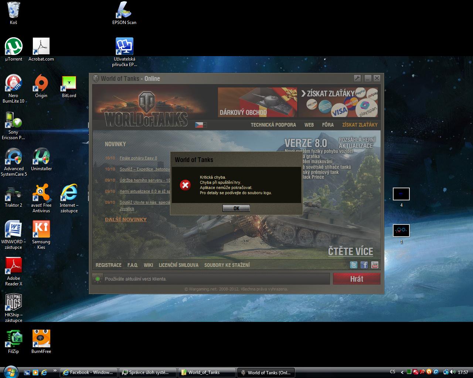This screenshot has width=473, height=378.
Task: Click the Dárkový obchod banner
Action: [257, 102]
